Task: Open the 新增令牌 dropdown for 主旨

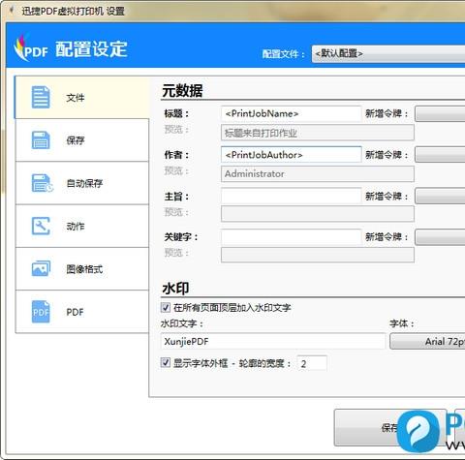Action: pos(440,196)
